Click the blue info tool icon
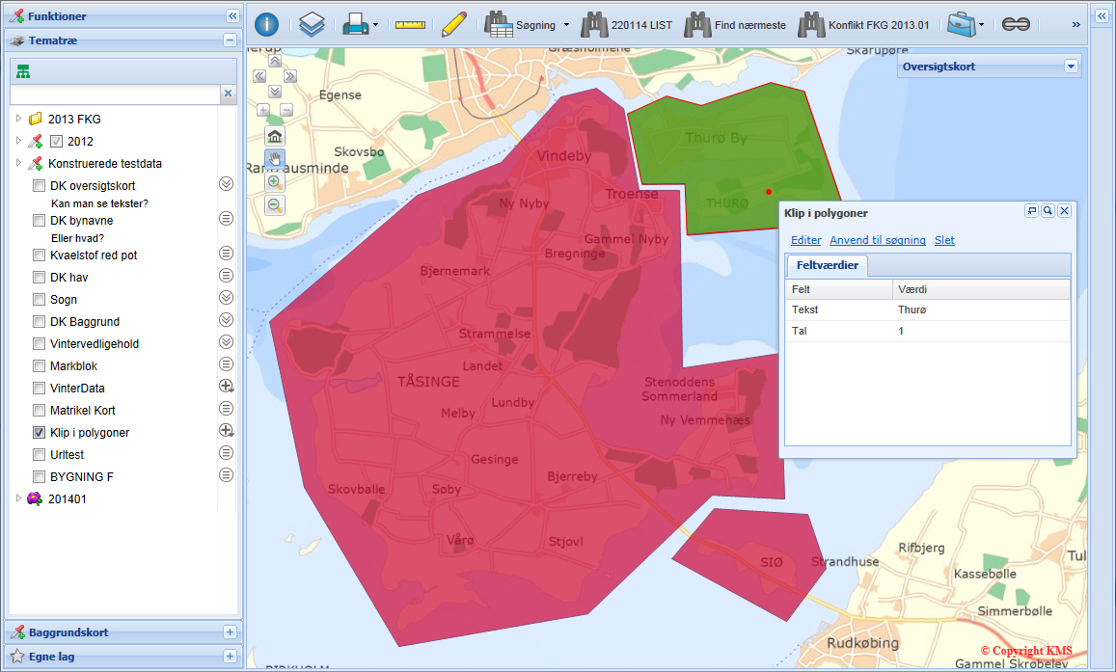The height and width of the screenshot is (672, 1116). (267, 25)
